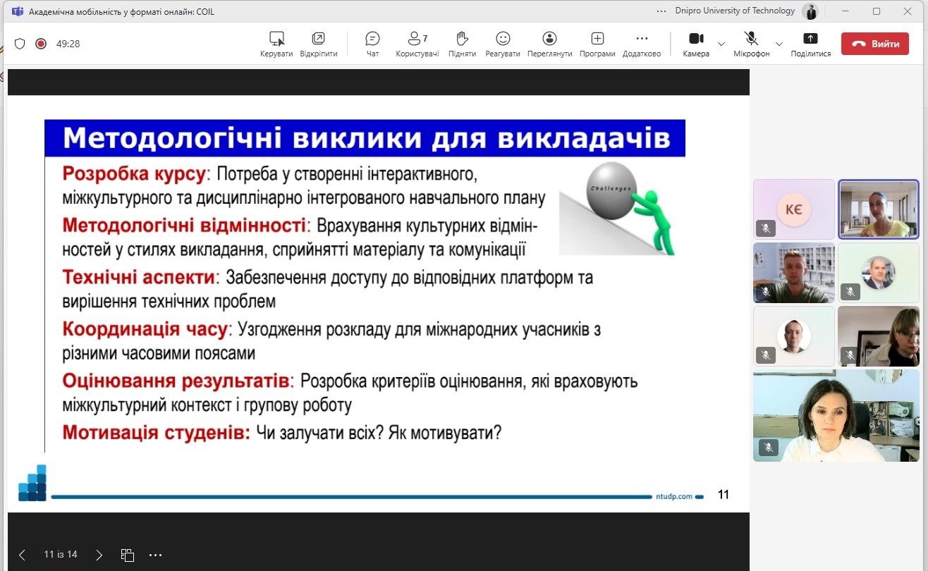The width and height of the screenshot is (928, 571).
Task: Select the КЄ participant tile
Action: pyautogui.click(x=793, y=209)
